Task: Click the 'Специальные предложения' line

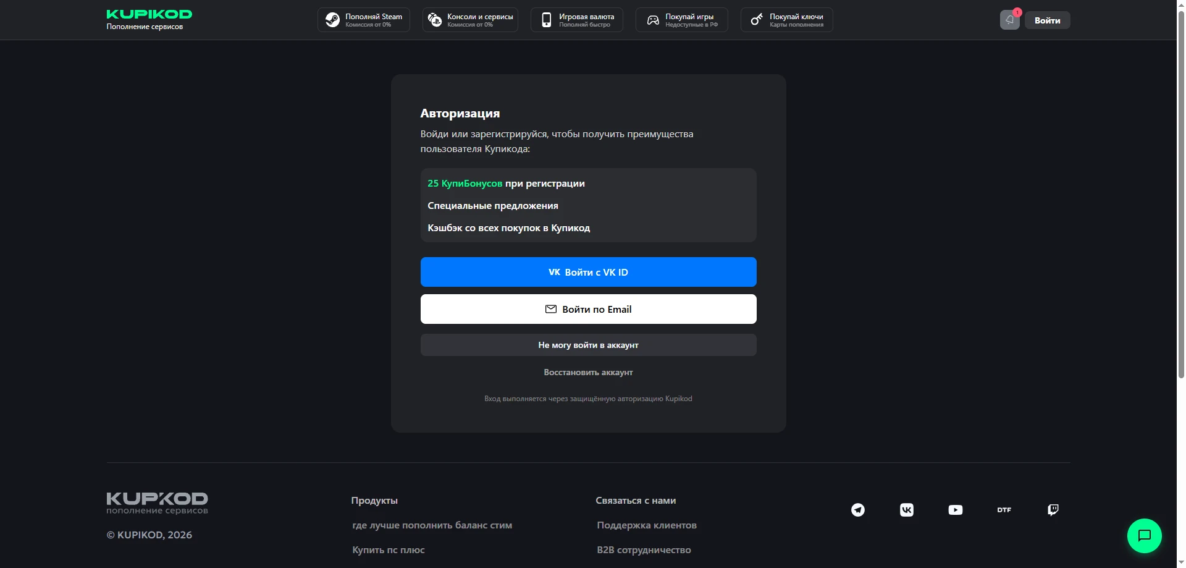Action: click(493, 206)
